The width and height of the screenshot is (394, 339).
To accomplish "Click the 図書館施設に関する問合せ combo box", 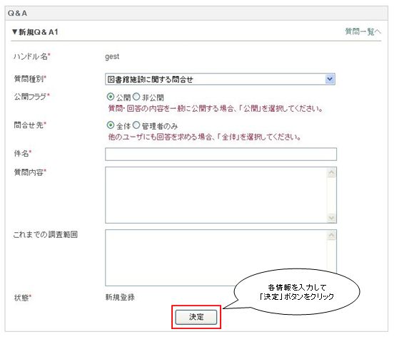I will click(x=220, y=79).
